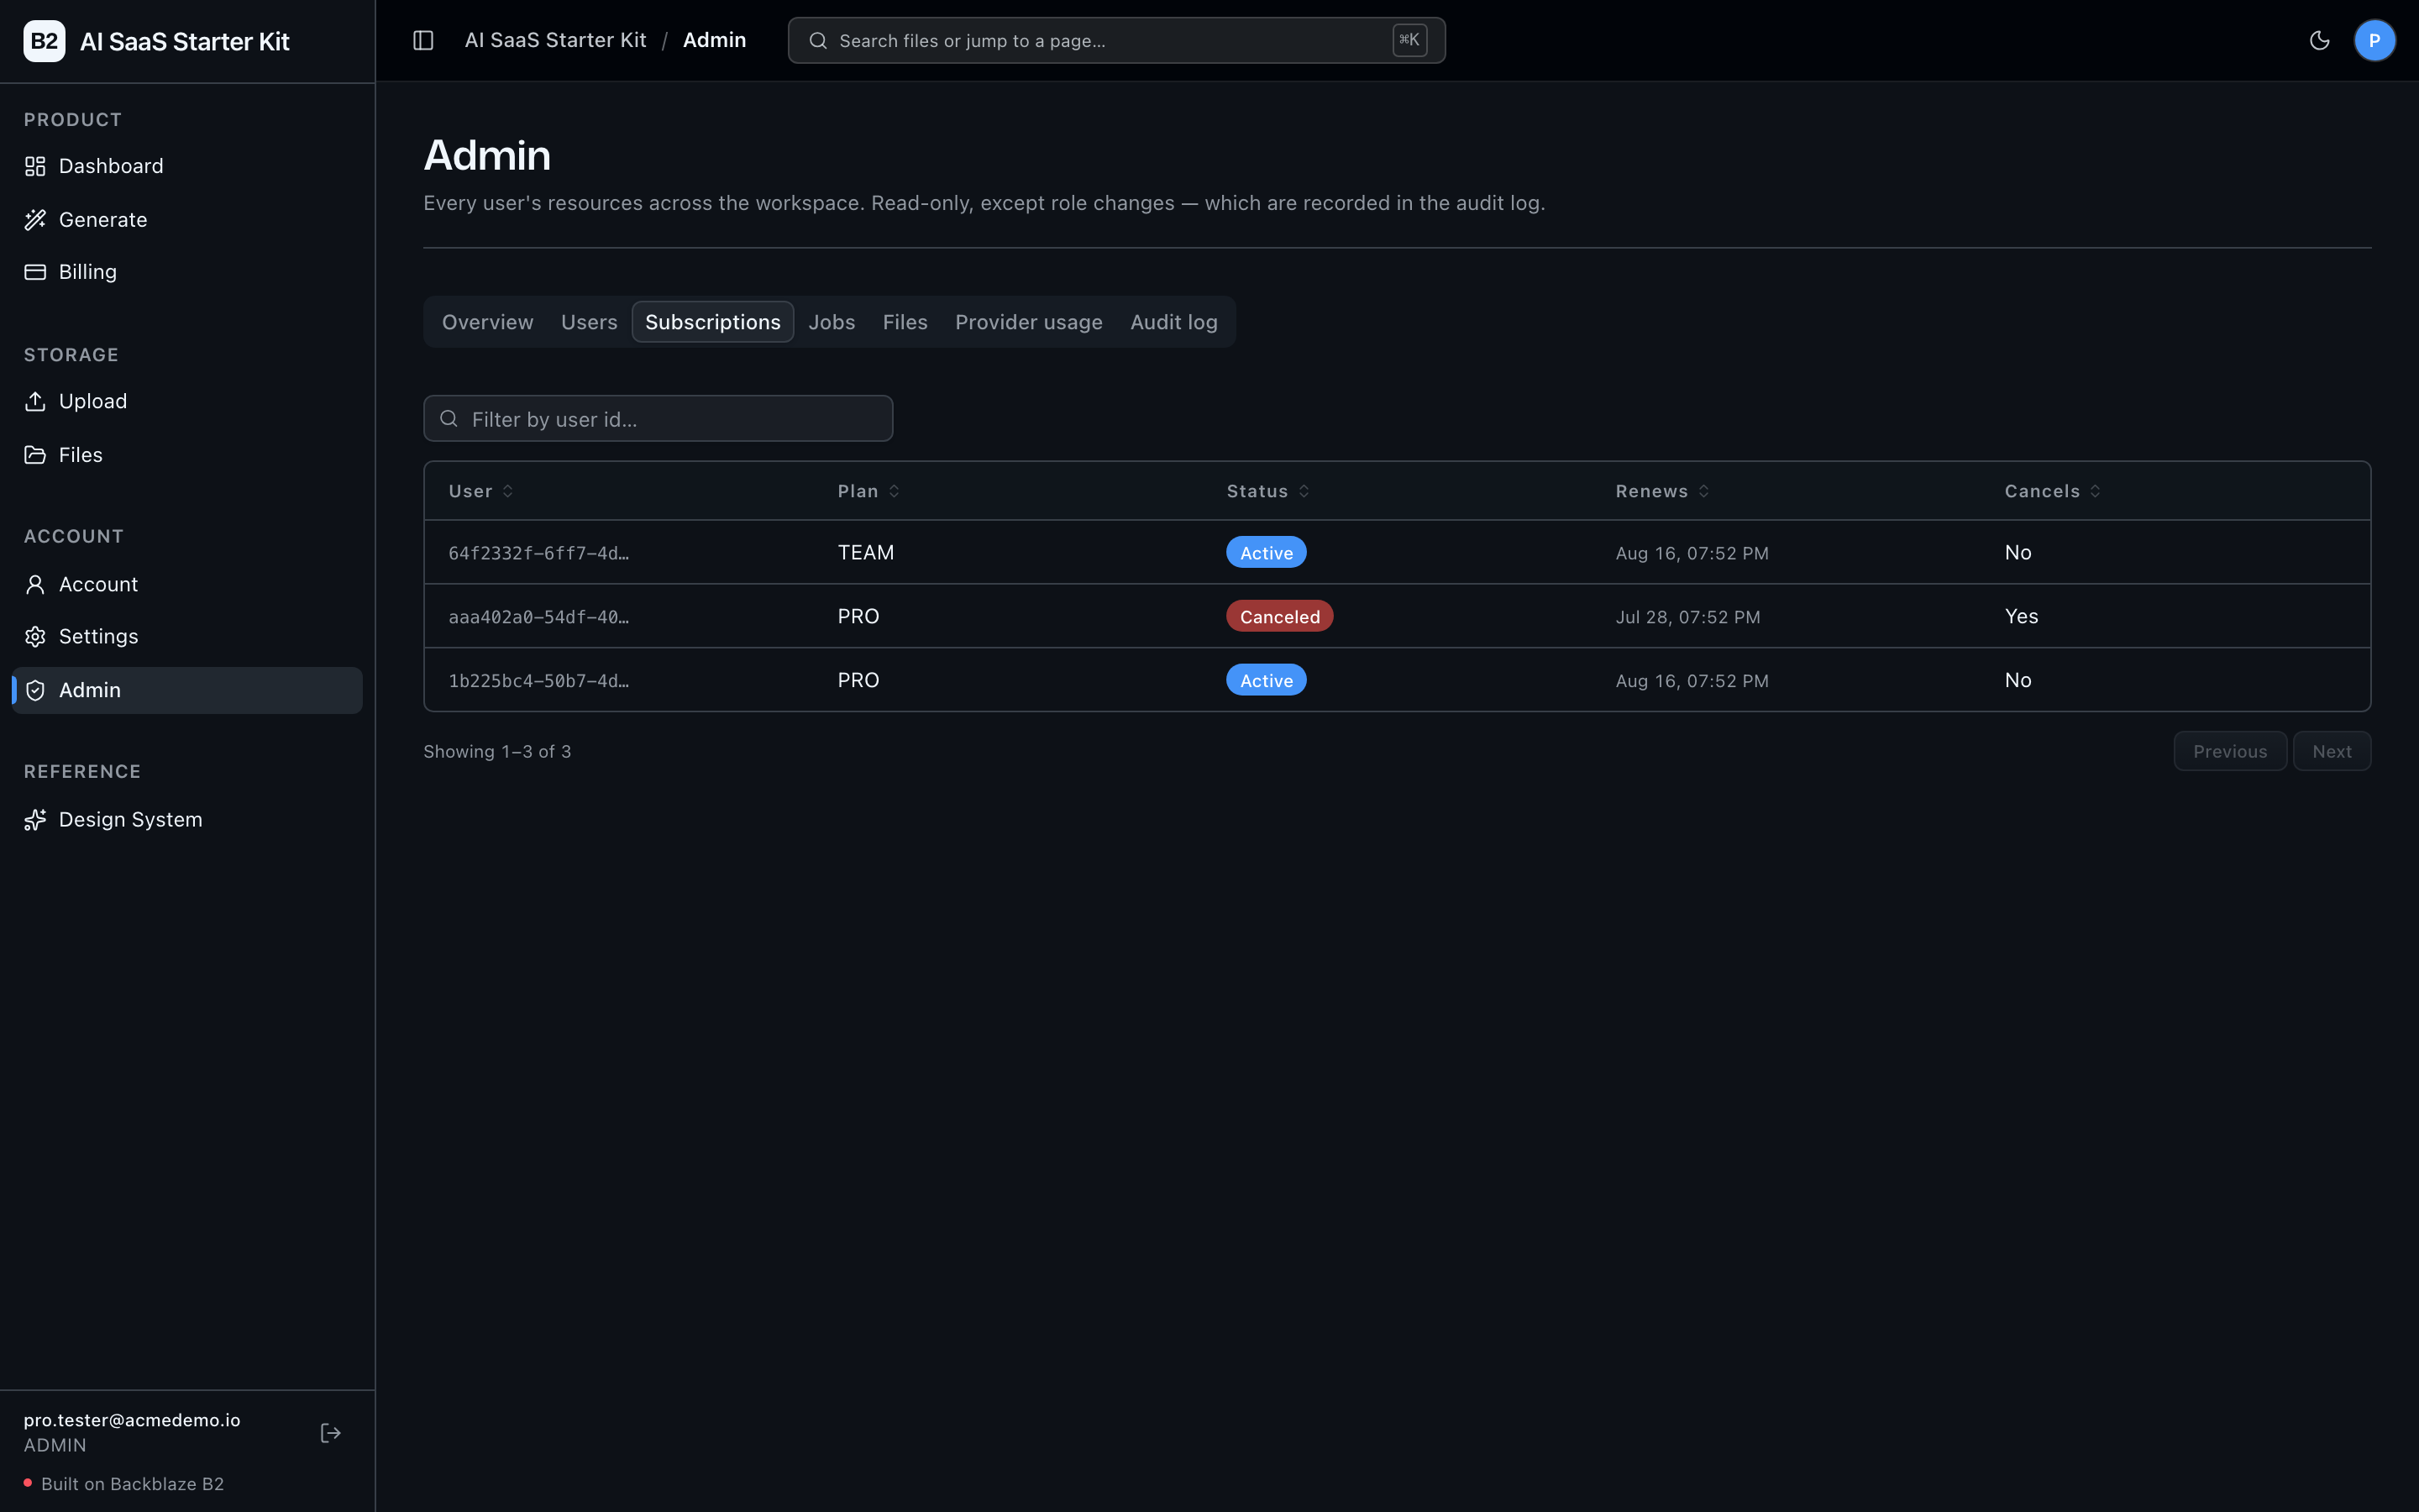Open the Account page
This screenshot has height=1512, width=2419.
(x=187, y=584)
